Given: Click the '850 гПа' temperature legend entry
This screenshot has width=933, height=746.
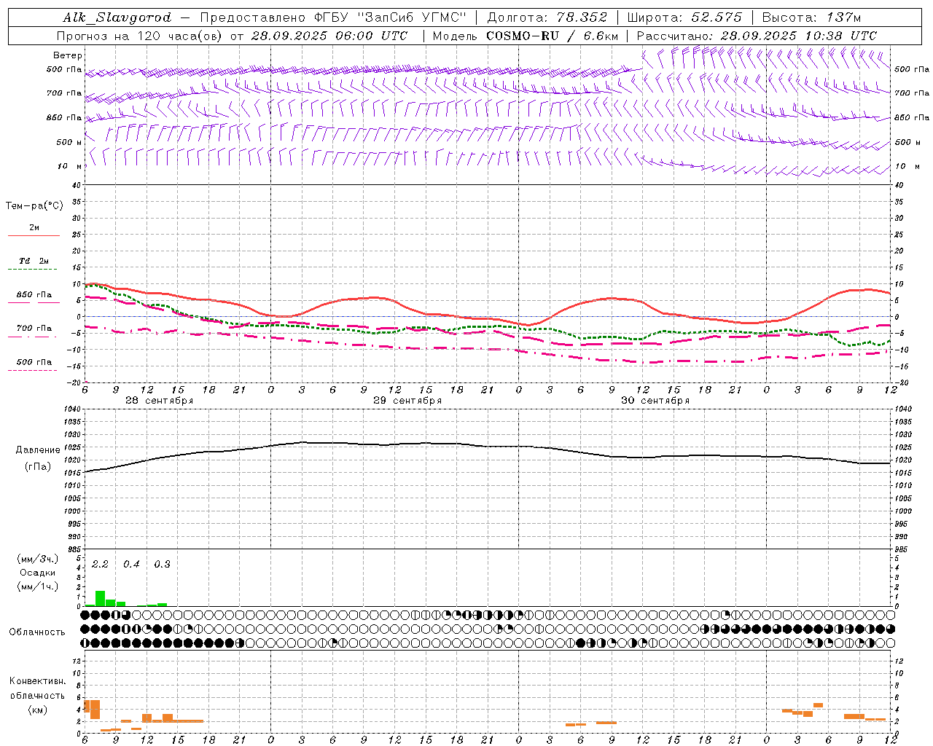Looking at the screenshot, I should (x=34, y=295).
